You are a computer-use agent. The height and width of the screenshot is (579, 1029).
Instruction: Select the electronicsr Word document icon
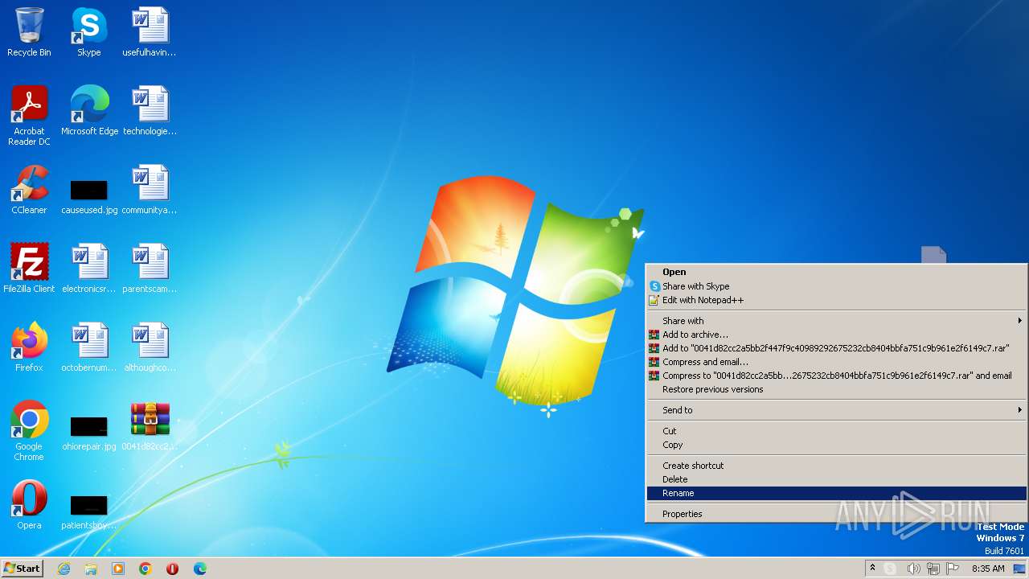(89, 269)
